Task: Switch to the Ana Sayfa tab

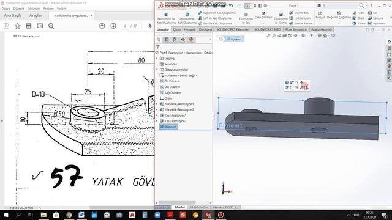Action: [13, 15]
